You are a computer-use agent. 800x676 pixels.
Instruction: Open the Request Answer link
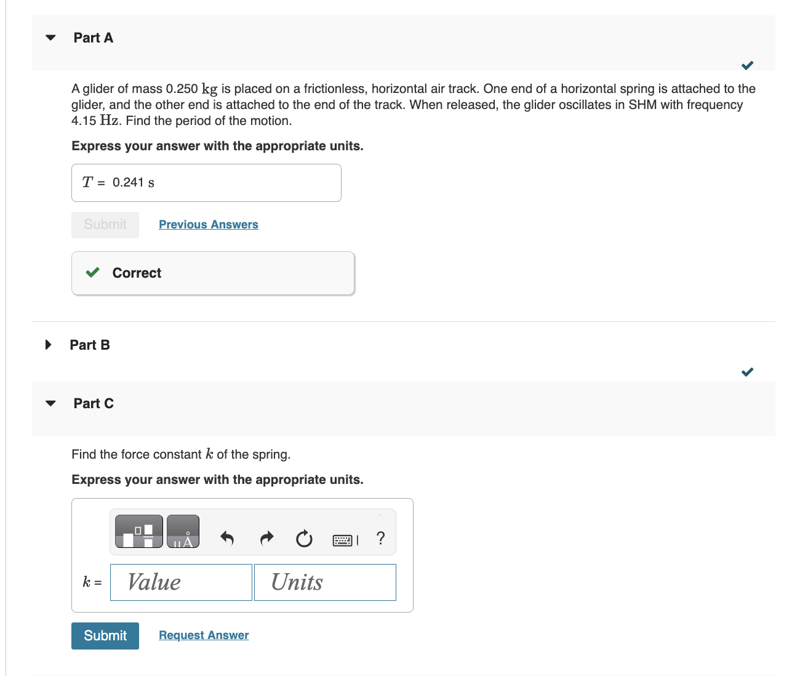coord(204,635)
